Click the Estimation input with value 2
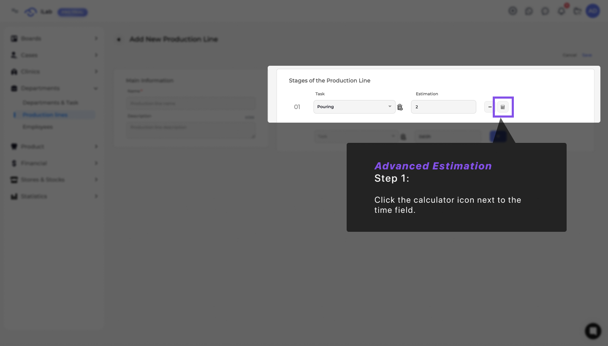This screenshot has width=608, height=346. pos(443,107)
